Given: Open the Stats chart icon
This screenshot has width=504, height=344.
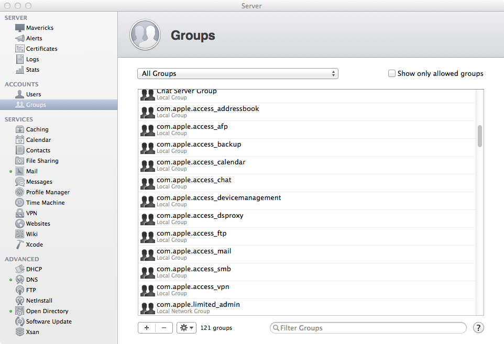Looking at the screenshot, I should coord(19,70).
